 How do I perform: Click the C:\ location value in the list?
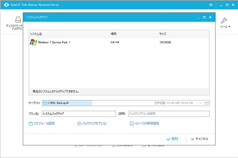coord(115,42)
